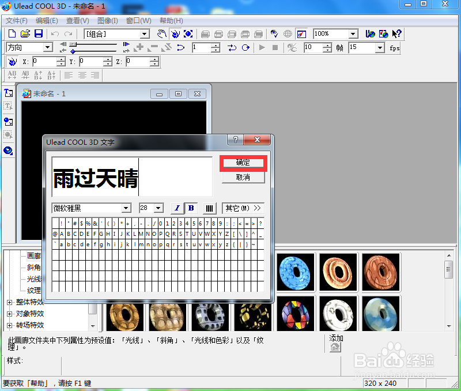Click the text entry box with 雨过天晴
The height and width of the screenshot is (391, 461).
point(132,177)
